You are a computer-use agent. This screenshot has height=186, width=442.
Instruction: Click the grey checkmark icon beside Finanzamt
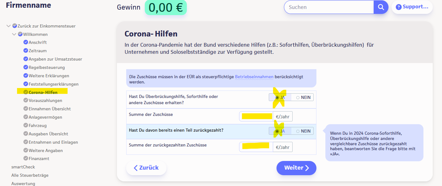(x=26, y=159)
